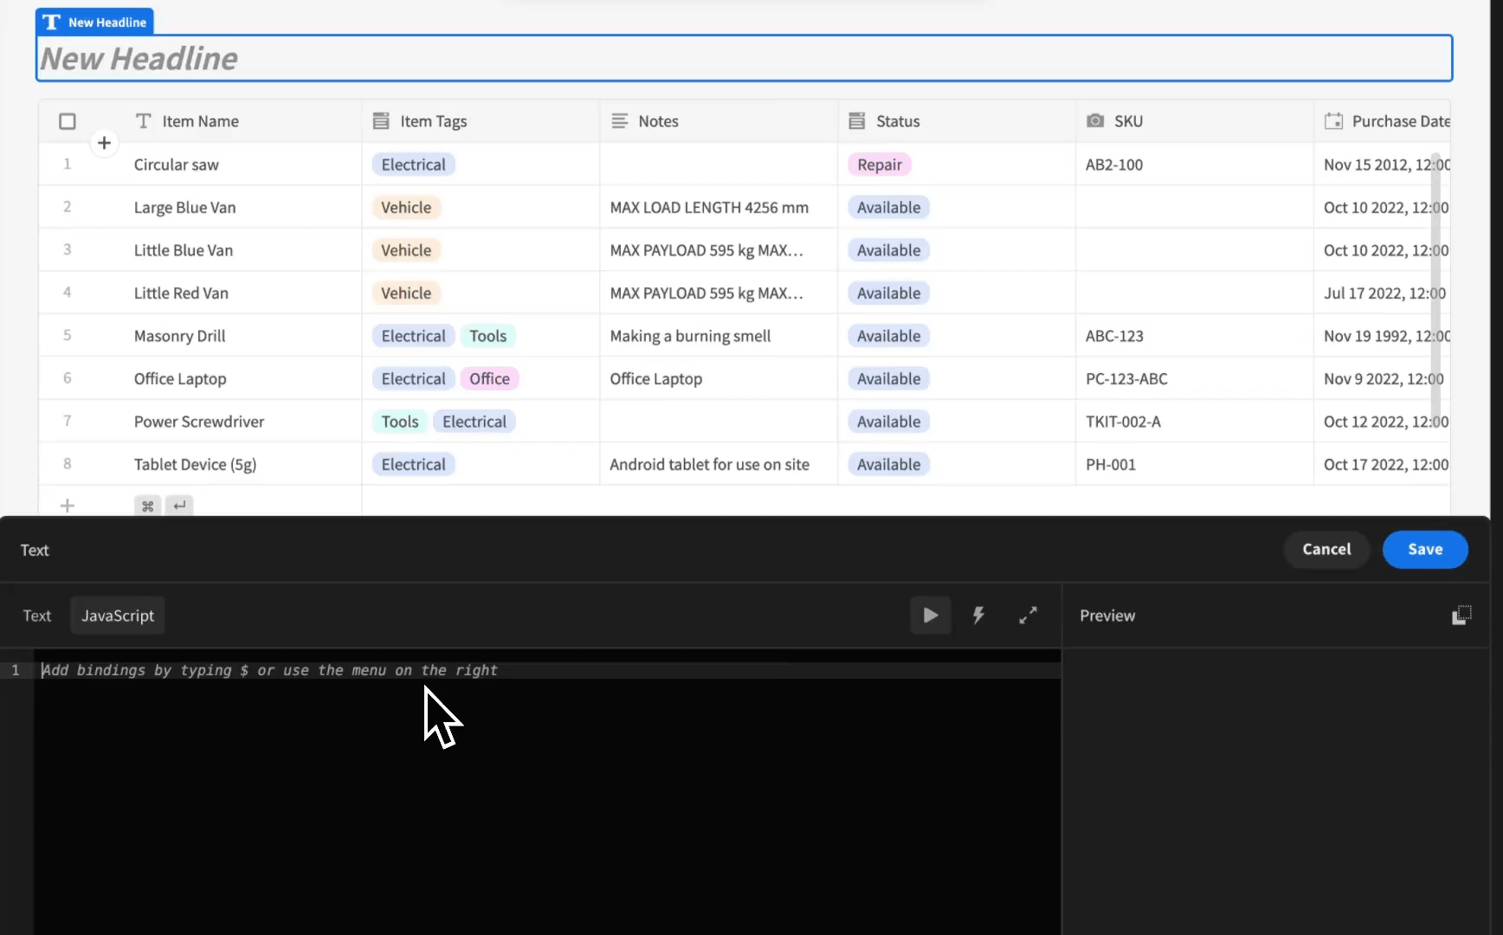Click the plus icon at table bottom
The image size is (1503, 935).
point(68,506)
